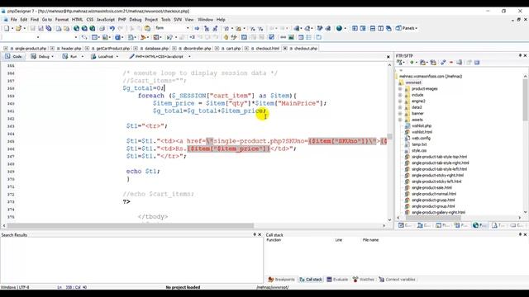Click the New file icon in toolbar
Image resolution: width=529 pixels, height=297 pixels.
point(7,28)
